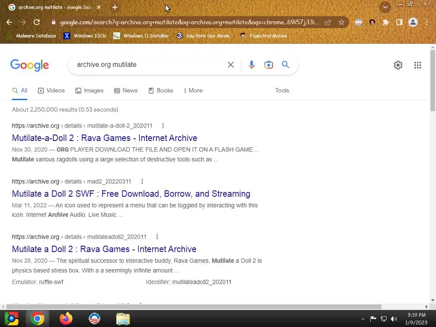Viewport: 436px width, 327px height.
Task: Open Google quick settings gear
Action: [x=398, y=65]
